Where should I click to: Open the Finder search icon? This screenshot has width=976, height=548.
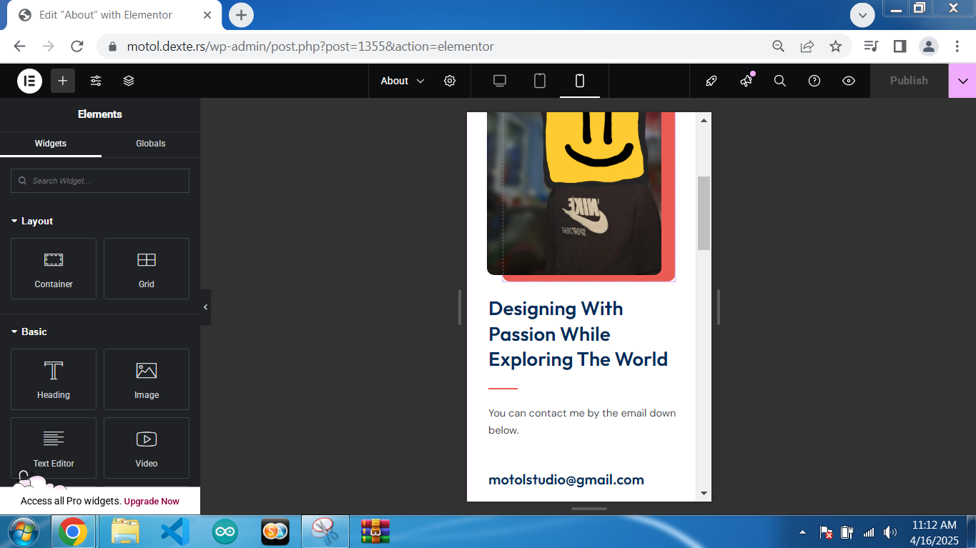pyautogui.click(x=780, y=81)
